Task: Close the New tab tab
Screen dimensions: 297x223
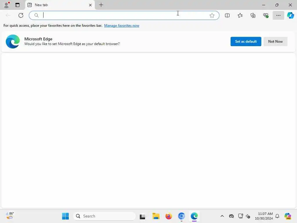Action: click(x=90, y=5)
